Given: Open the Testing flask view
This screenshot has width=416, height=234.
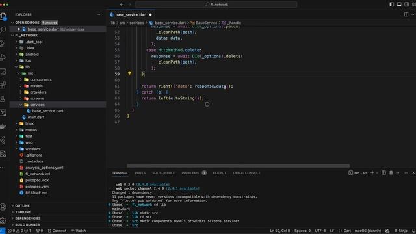Looking at the screenshot, I should click(x=3, y=99).
